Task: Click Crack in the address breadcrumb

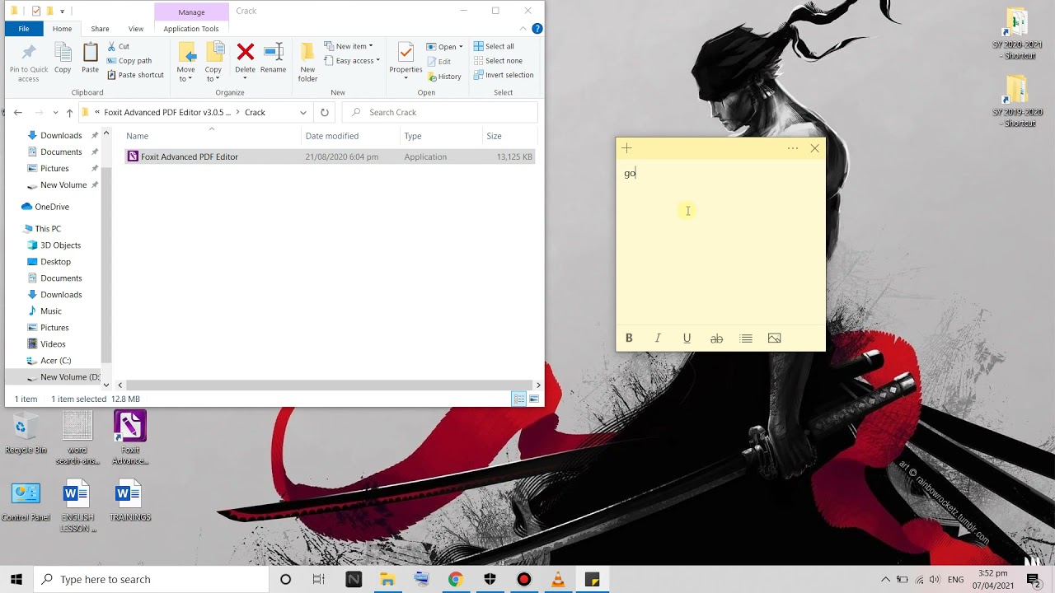Action: click(255, 112)
